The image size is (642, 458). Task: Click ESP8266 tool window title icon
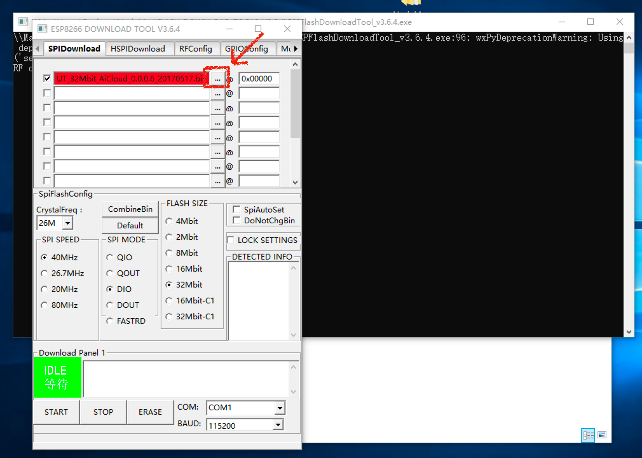tap(42, 29)
